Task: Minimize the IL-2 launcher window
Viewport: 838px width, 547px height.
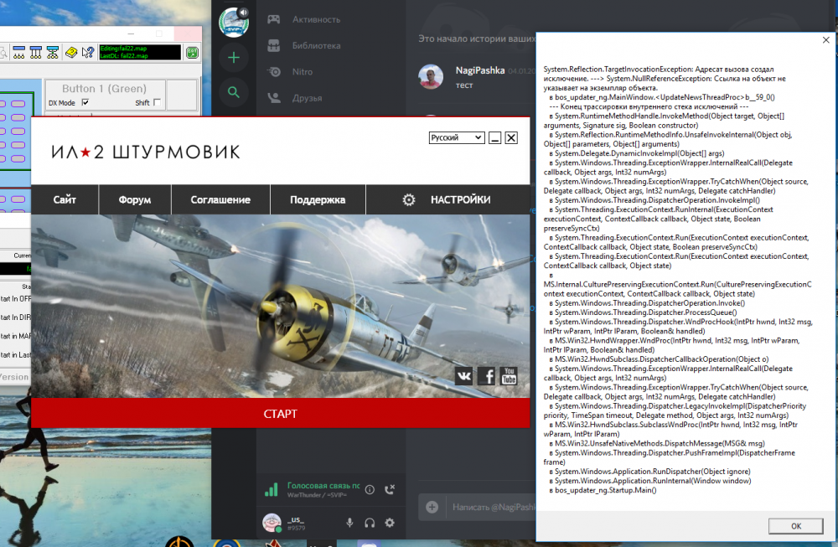Action: pyautogui.click(x=495, y=138)
